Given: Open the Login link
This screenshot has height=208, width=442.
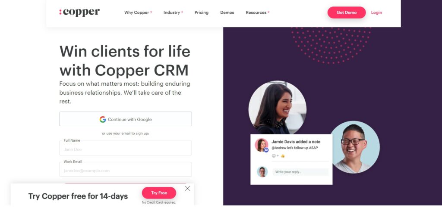Looking at the screenshot, I should (x=376, y=12).
